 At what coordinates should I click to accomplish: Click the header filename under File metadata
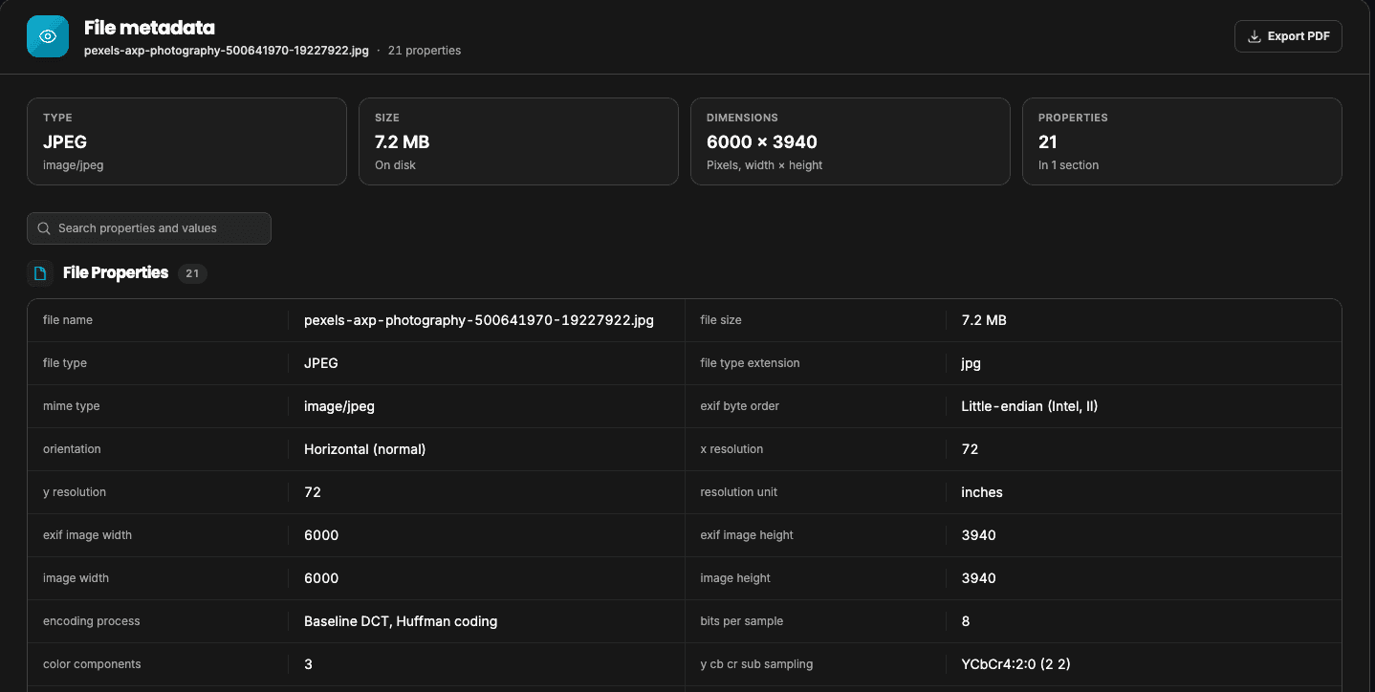227,51
